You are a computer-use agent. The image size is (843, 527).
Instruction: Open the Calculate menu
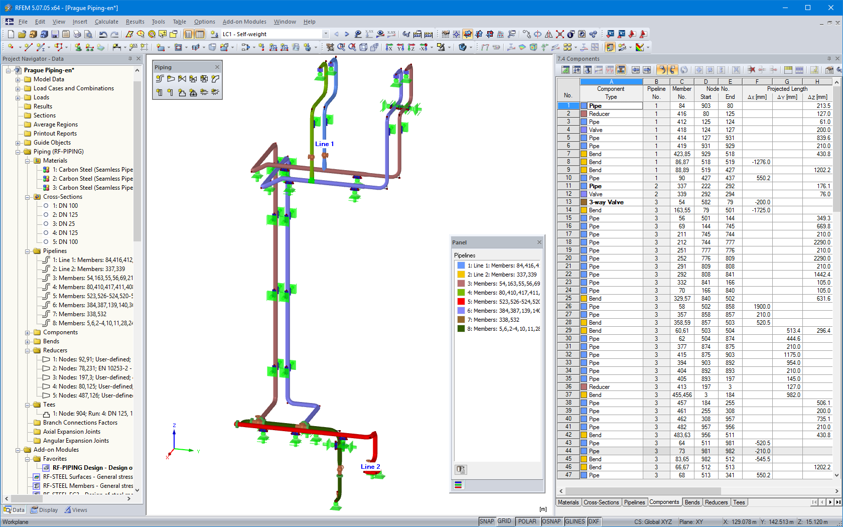pyautogui.click(x=106, y=22)
